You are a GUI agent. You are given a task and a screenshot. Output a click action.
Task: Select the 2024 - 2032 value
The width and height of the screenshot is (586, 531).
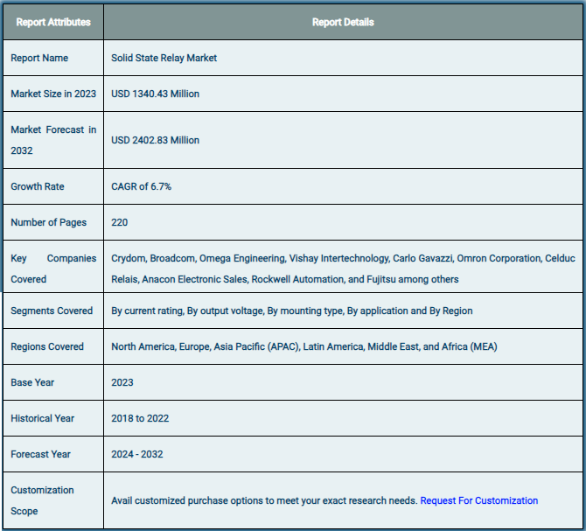tap(137, 454)
